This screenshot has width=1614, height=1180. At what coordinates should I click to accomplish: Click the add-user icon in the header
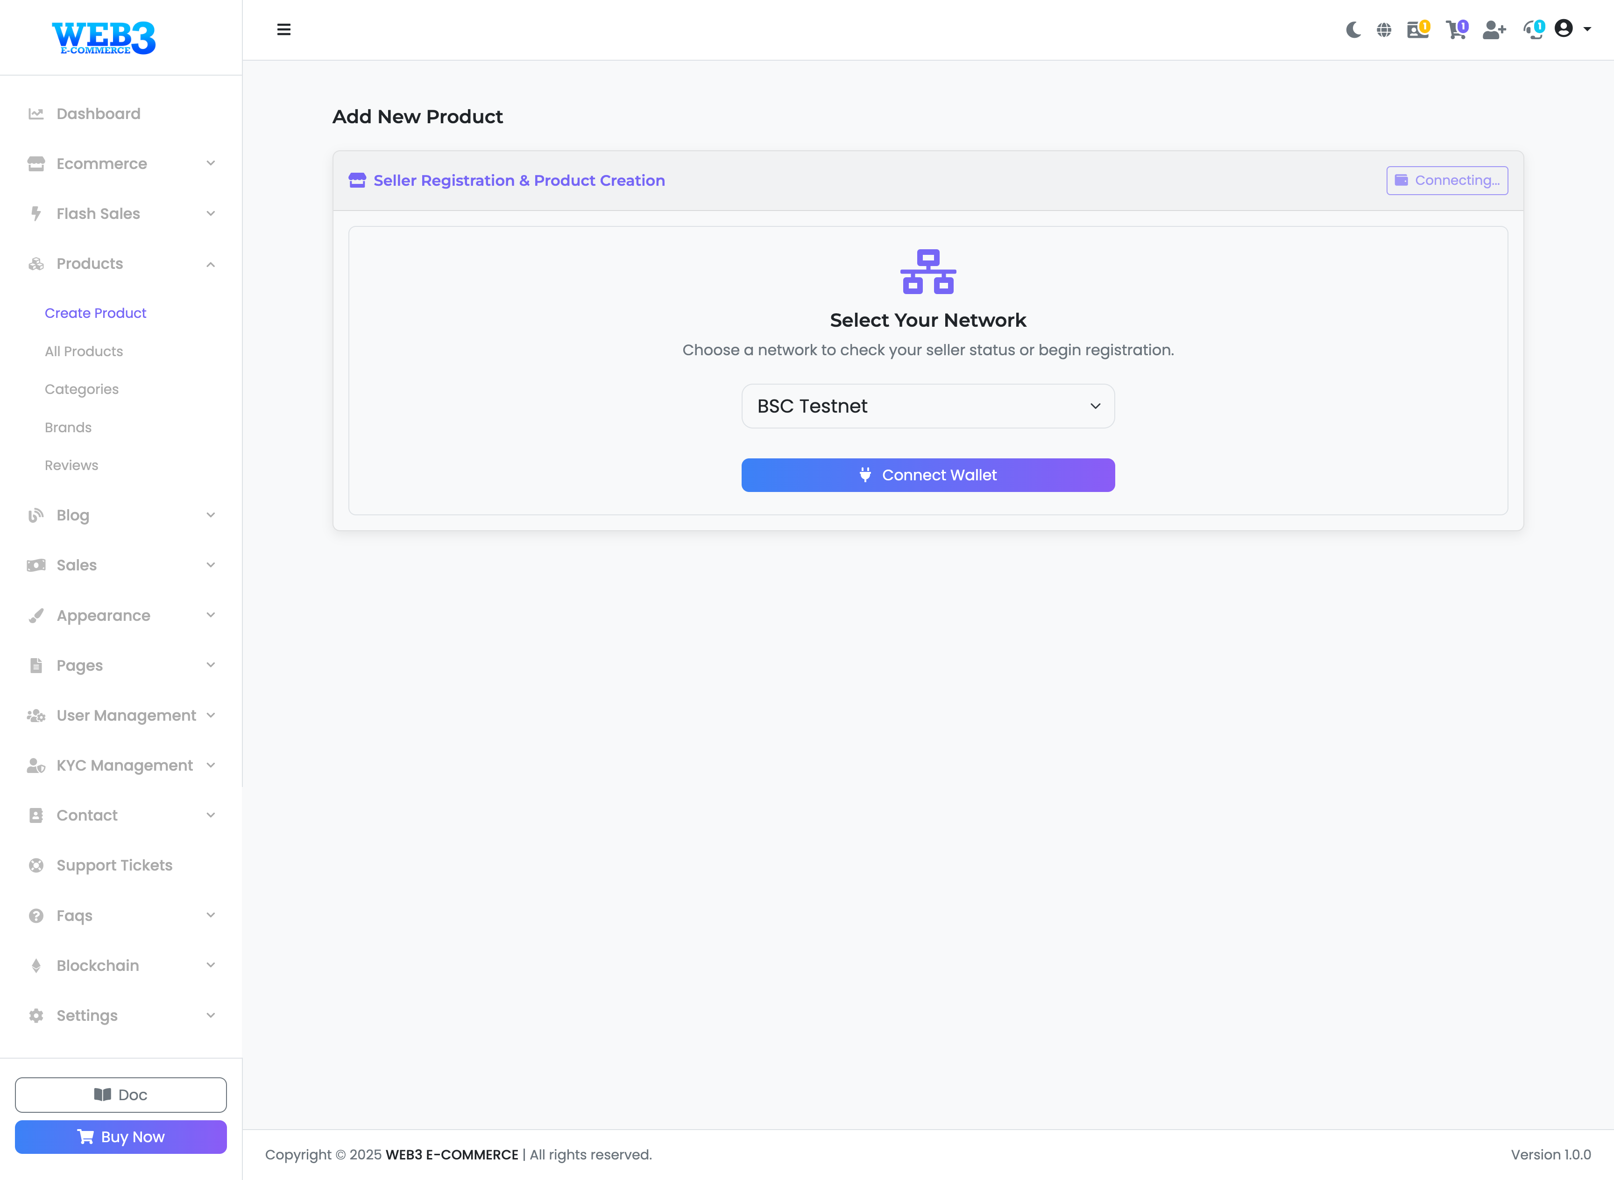tap(1493, 30)
